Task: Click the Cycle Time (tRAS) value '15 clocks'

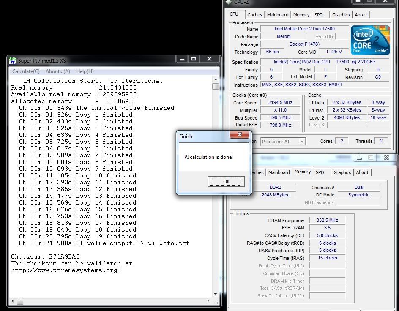Action: pos(327,258)
